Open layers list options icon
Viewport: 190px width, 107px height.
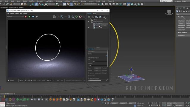pos(104,17)
